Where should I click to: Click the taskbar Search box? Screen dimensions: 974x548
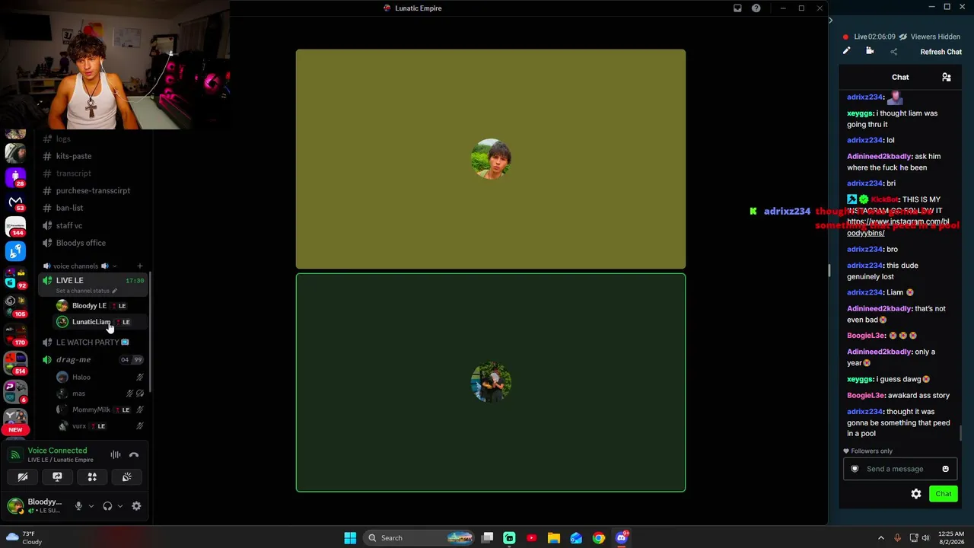click(419, 538)
